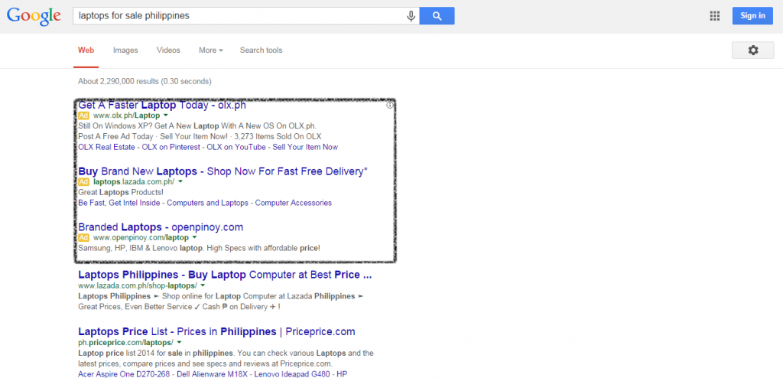Click the www.olx.ph/Laptop URL text
This screenshot has width=783, height=378.
[127, 116]
